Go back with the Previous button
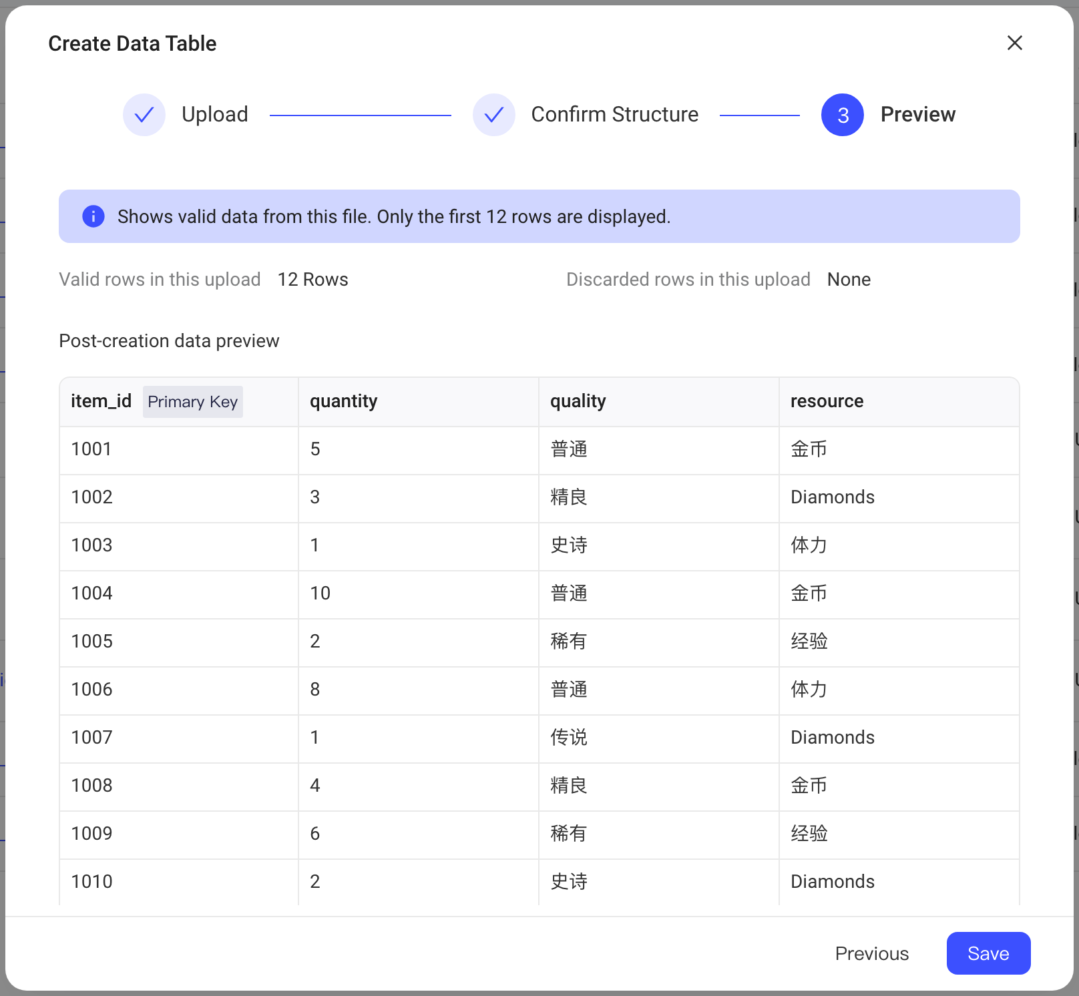This screenshot has width=1079, height=996. (872, 953)
